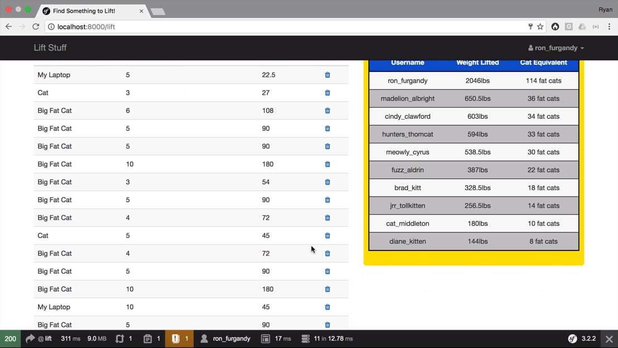
Task: Open a new browser tab
Action: [x=158, y=12]
